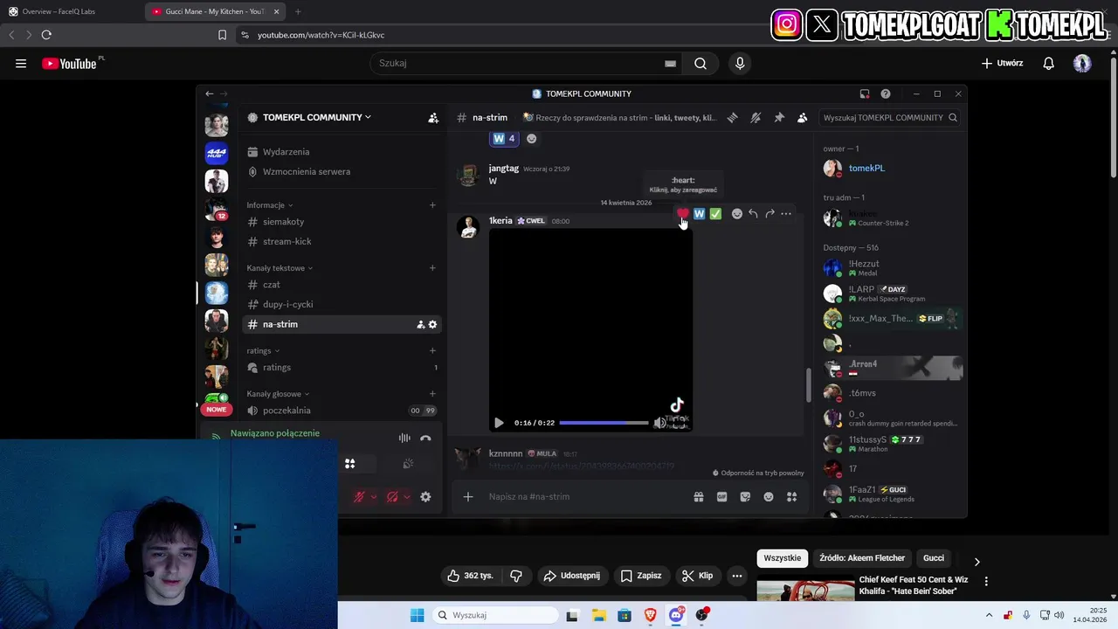This screenshot has height=629, width=1118.
Task: Forward 1keria's message
Action: (769, 213)
